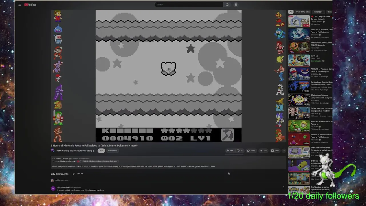Open the LIVE Regular Show thumbnail
The width and height of the screenshot is (366, 206).
tap(299, 21)
